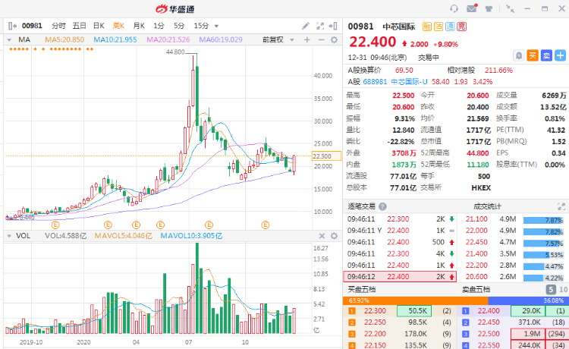Image resolution: width=569 pixels, height=349 pixels.
Task: Click blue 36.08% sell ratio bar
Action: click(x=527, y=300)
